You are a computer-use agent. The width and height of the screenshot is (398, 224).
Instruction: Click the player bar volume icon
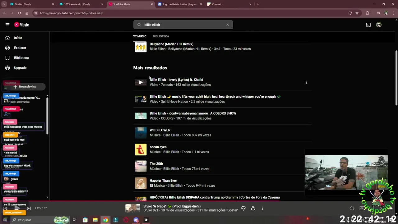(352, 208)
